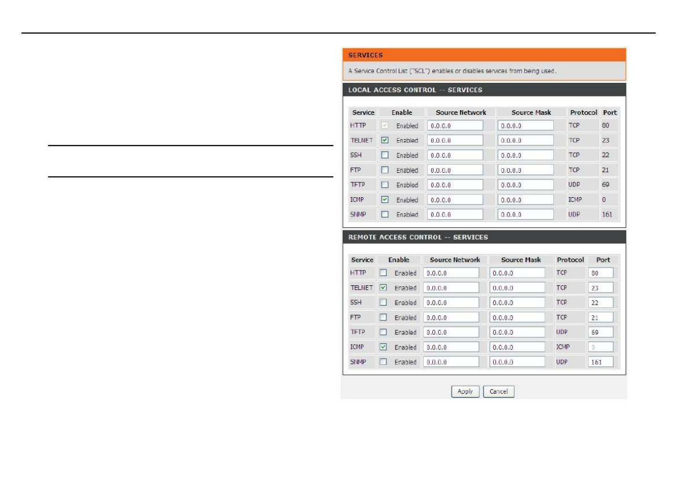
Task: Click Remote Access Control section header
Action: coord(484,237)
